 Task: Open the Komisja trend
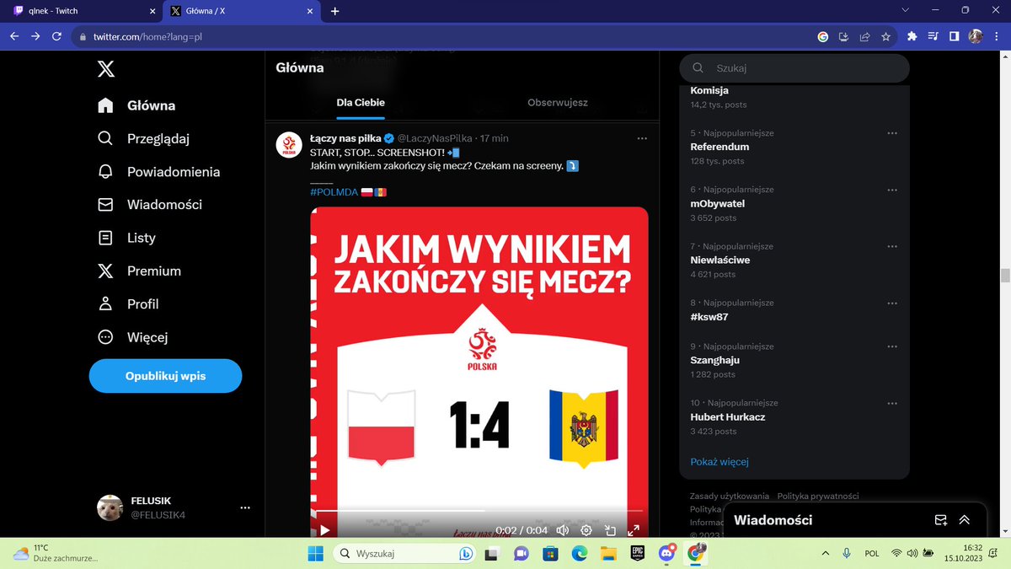coord(709,90)
